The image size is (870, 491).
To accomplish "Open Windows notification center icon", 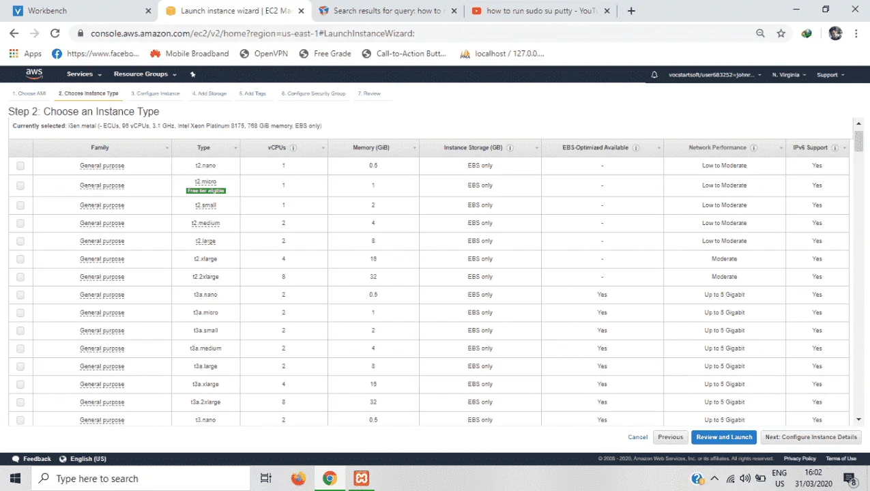I will (x=850, y=479).
